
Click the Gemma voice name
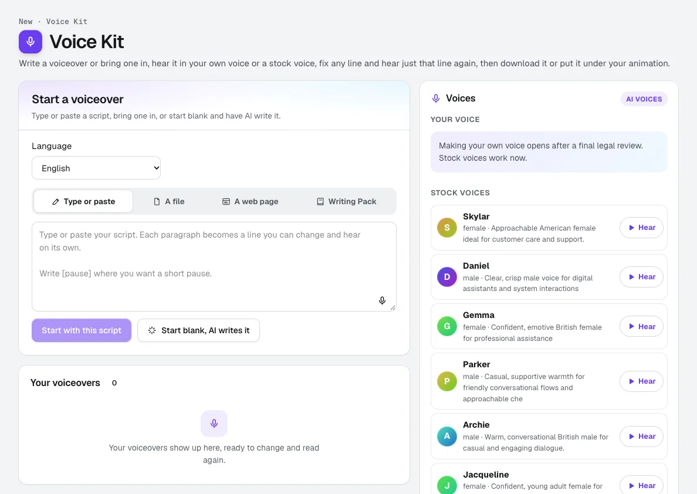[x=478, y=315]
